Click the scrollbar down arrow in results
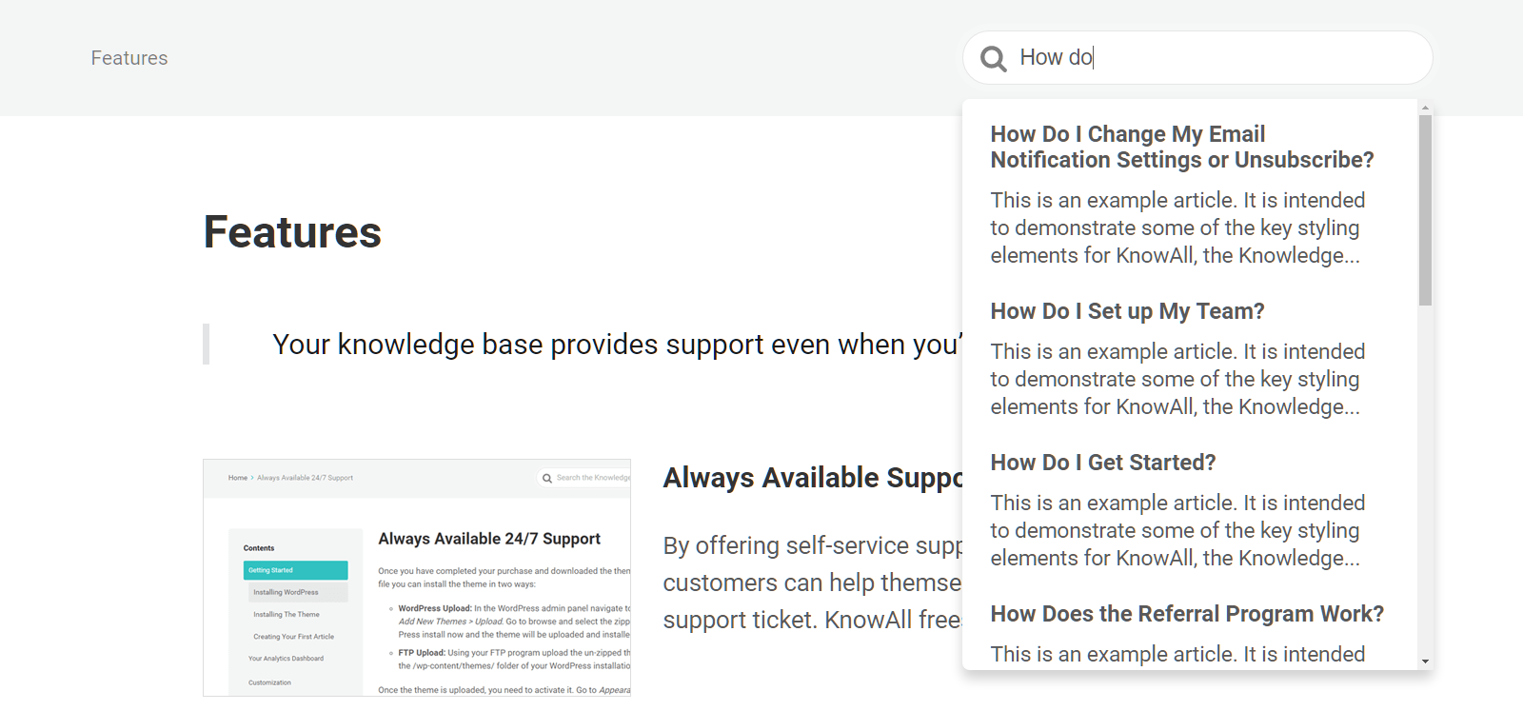Viewport: 1523px width, 711px height. 1425,662
